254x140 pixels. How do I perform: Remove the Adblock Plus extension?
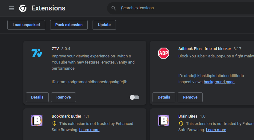pyautogui.click(x=190, y=97)
